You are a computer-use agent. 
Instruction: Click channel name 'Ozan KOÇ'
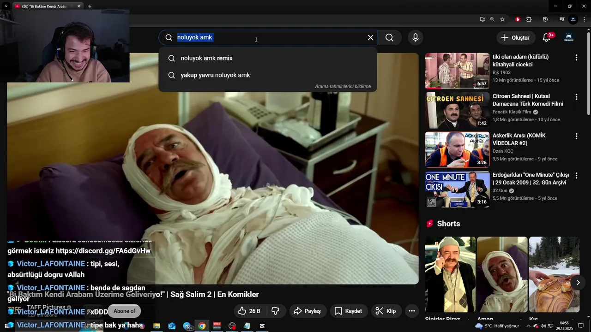[503, 151]
